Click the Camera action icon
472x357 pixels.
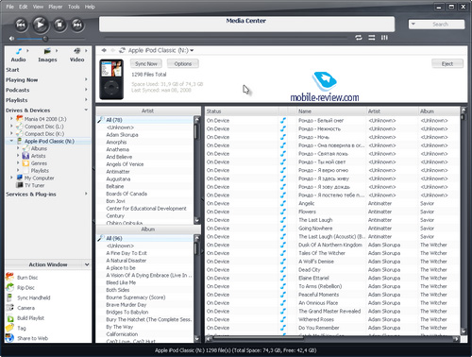[10, 308]
